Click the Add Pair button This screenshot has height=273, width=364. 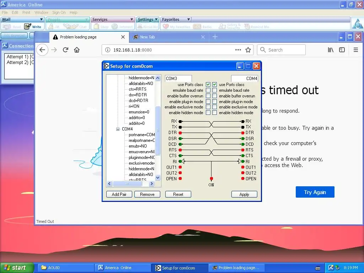(119, 194)
